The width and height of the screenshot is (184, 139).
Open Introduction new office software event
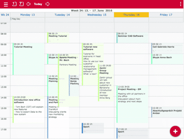(28, 109)
